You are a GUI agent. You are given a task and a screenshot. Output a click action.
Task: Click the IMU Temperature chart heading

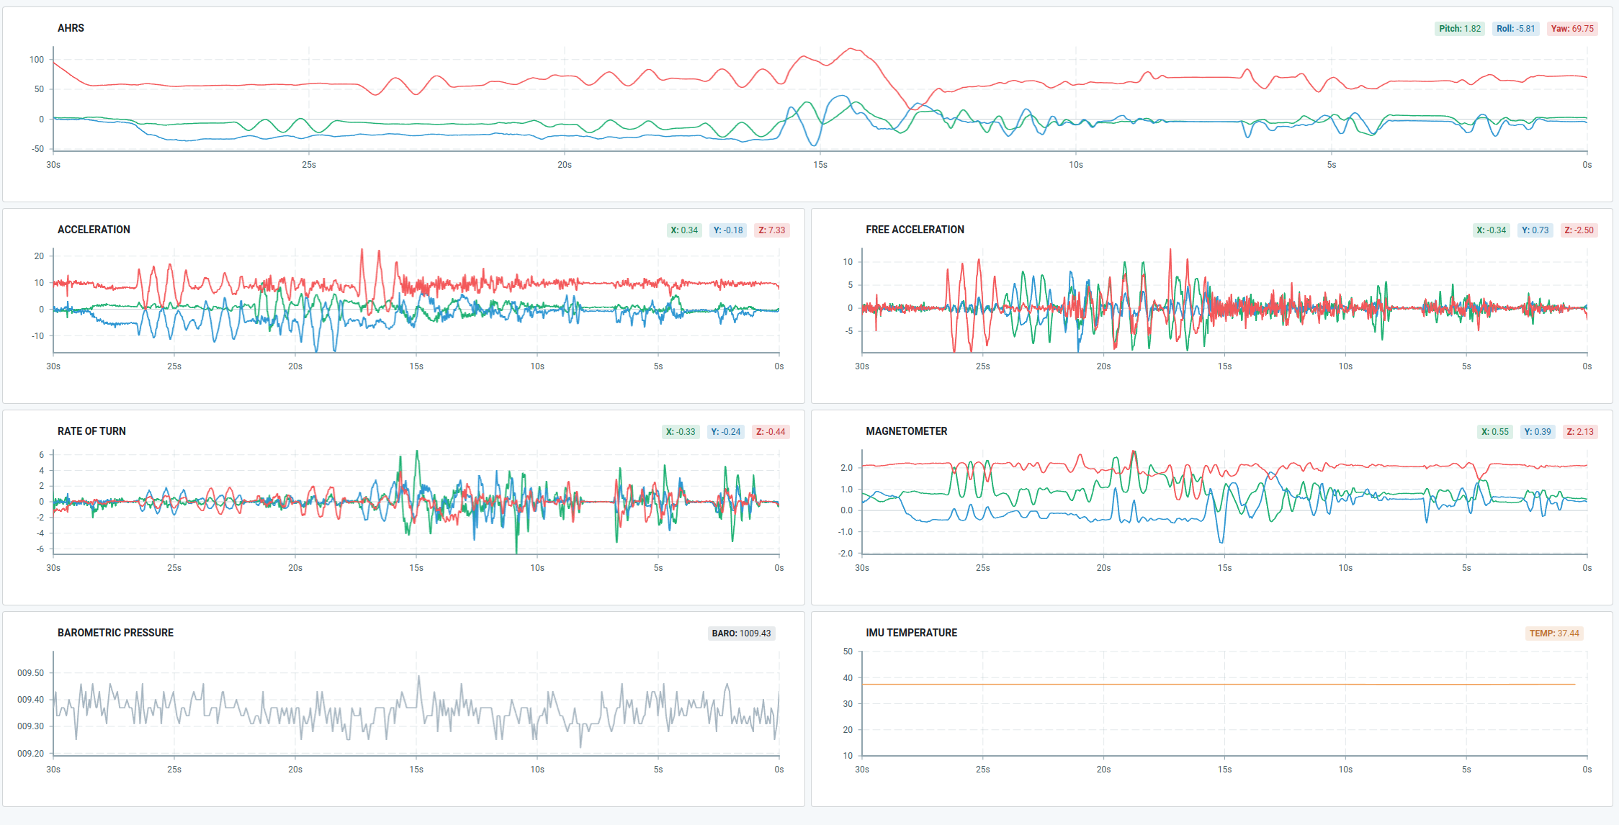point(911,633)
